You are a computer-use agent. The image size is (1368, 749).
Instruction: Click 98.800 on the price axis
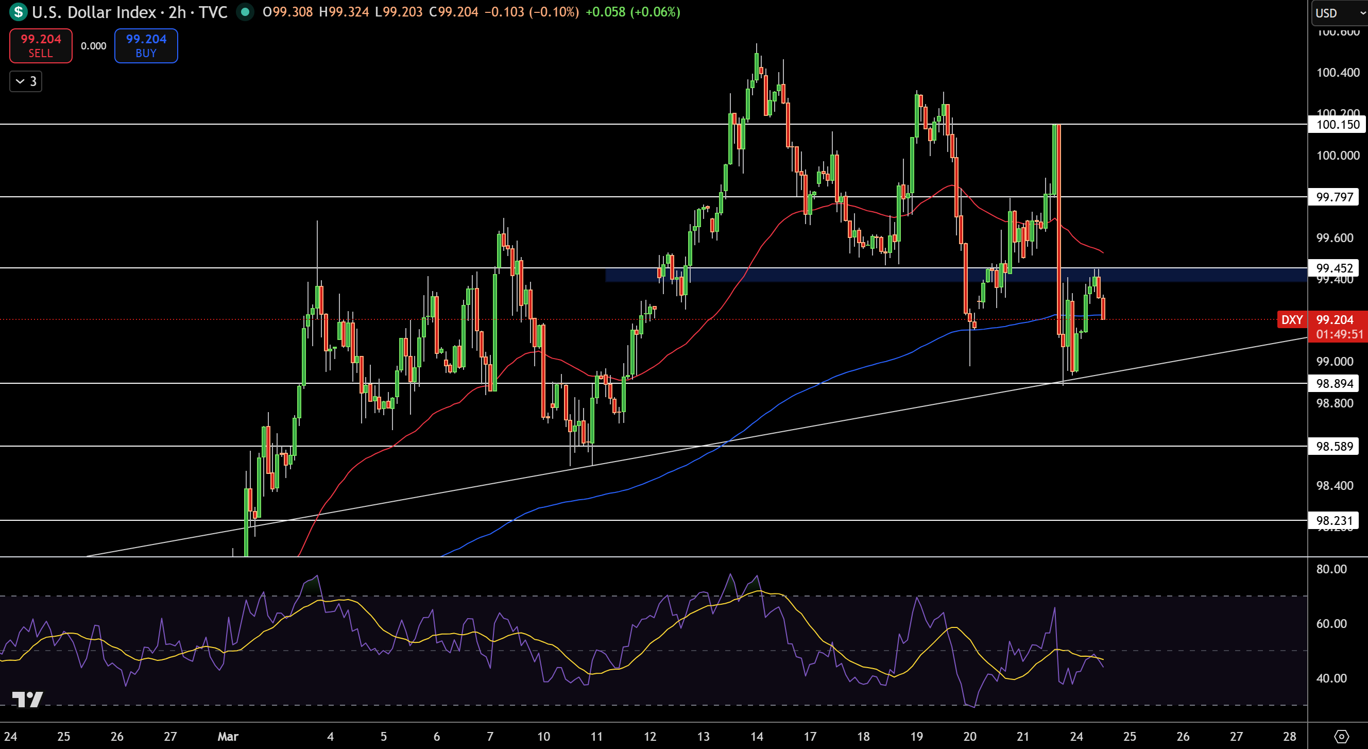(1335, 403)
